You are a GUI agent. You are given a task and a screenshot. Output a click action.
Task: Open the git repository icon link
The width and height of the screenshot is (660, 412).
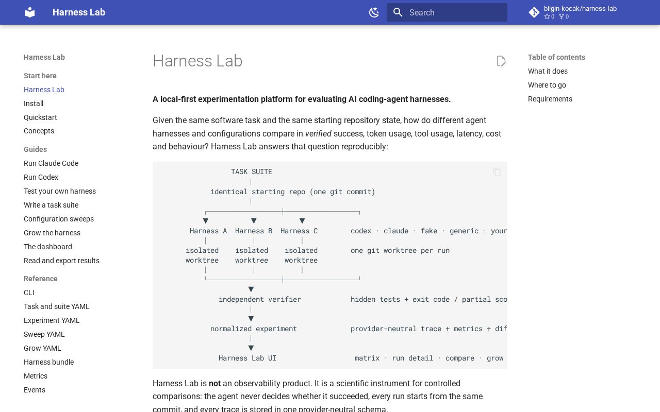tap(534, 12)
